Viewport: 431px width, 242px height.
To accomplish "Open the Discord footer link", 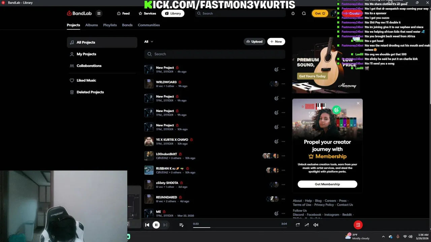I will pos(298,215).
